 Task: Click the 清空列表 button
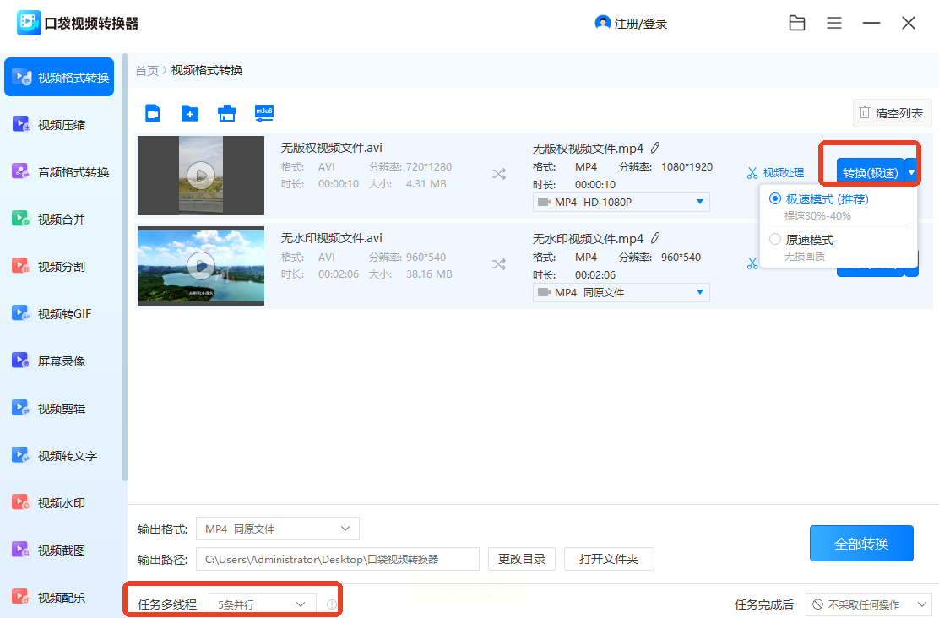[x=892, y=112]
